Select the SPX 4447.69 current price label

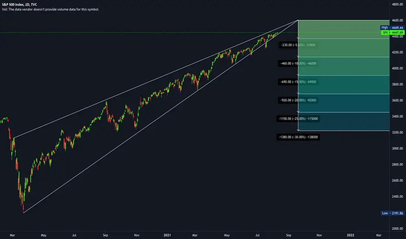tap(393, 33)
